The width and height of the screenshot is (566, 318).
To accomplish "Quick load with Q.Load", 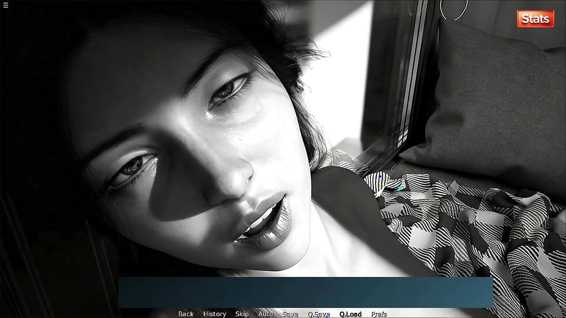I will pyautogui.click(x=351, y=314).
